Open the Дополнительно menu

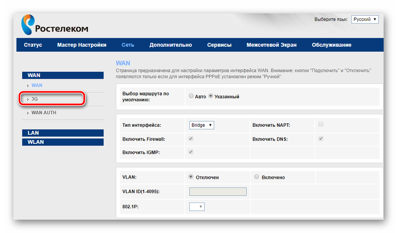[x=171, y=45]
